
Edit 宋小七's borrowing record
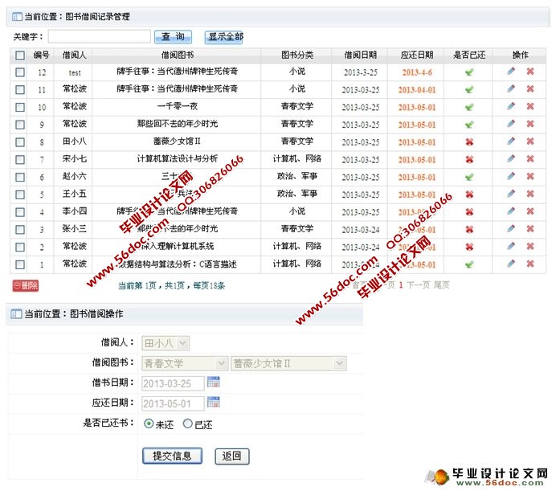point(511,158)
